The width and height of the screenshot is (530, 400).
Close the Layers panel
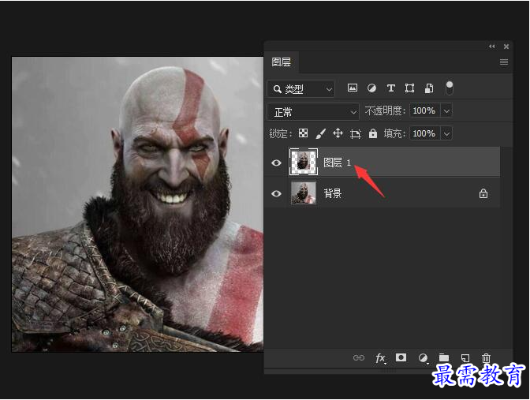(x=506, y=47)
